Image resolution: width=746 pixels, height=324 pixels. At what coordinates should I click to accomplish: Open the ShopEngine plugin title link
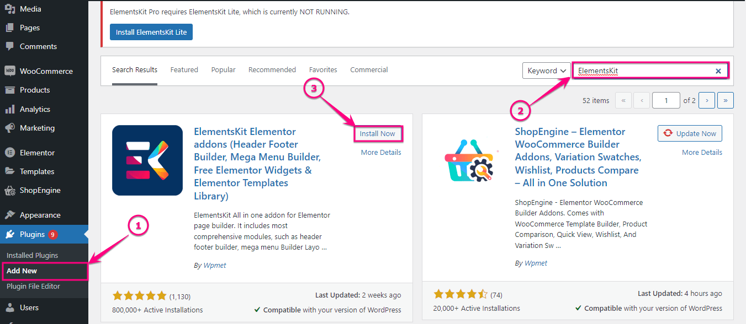tap(578, 157)
